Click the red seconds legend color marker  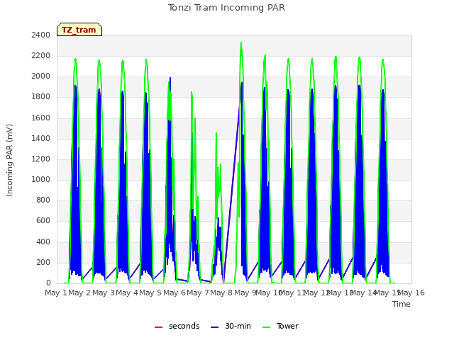point(158,327)
